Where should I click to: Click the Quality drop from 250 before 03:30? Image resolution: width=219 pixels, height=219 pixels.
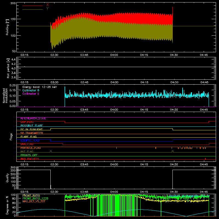51,179
